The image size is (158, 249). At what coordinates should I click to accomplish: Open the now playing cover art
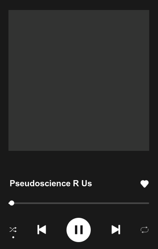[79, 80]
